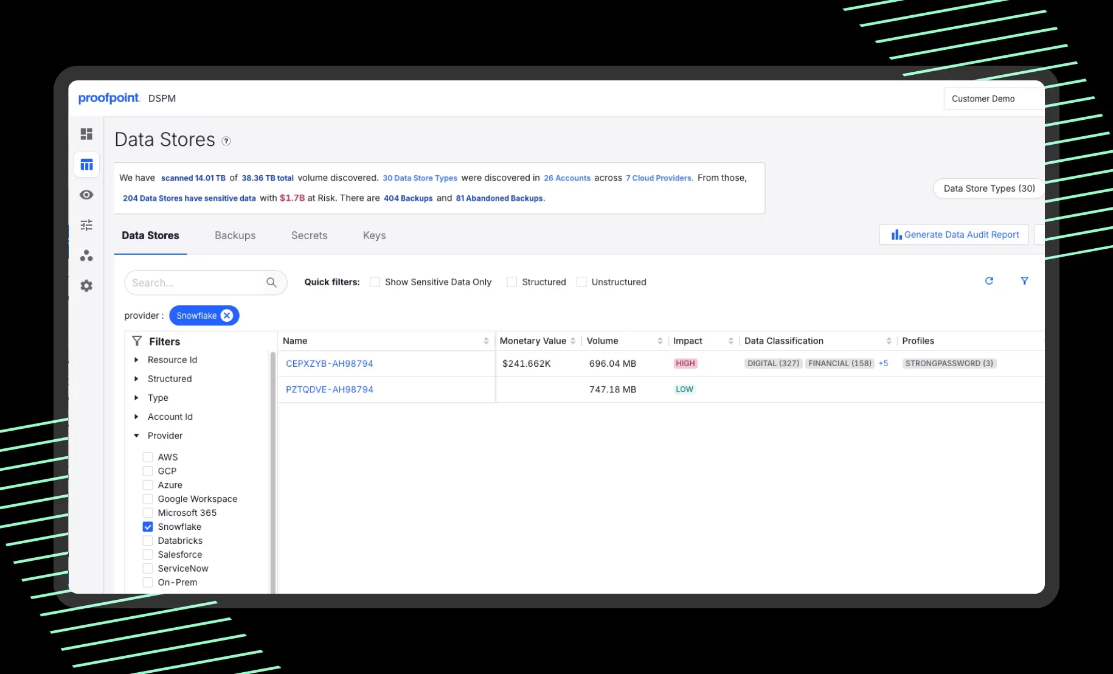Viewport: 1113px width, 674px height.
Task: Expand the Account Id filter group
Action: (136, 417)
